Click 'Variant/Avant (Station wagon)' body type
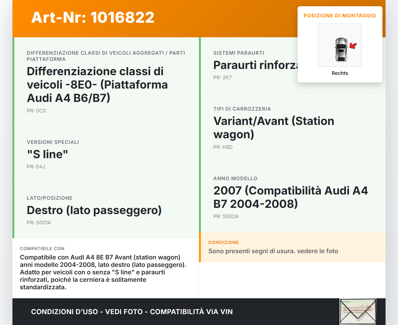 click(274, 128)
